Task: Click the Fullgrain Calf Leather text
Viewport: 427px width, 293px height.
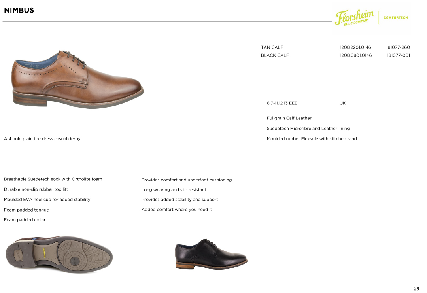Action: (x=289, y=118)
